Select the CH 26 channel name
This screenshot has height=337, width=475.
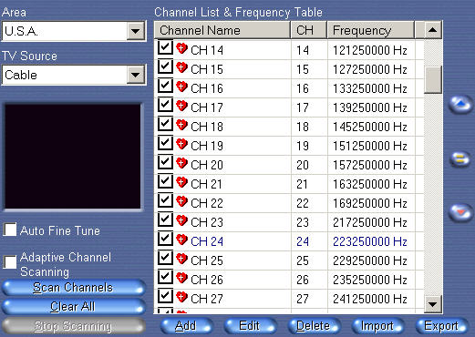click(x=207, y=280)
